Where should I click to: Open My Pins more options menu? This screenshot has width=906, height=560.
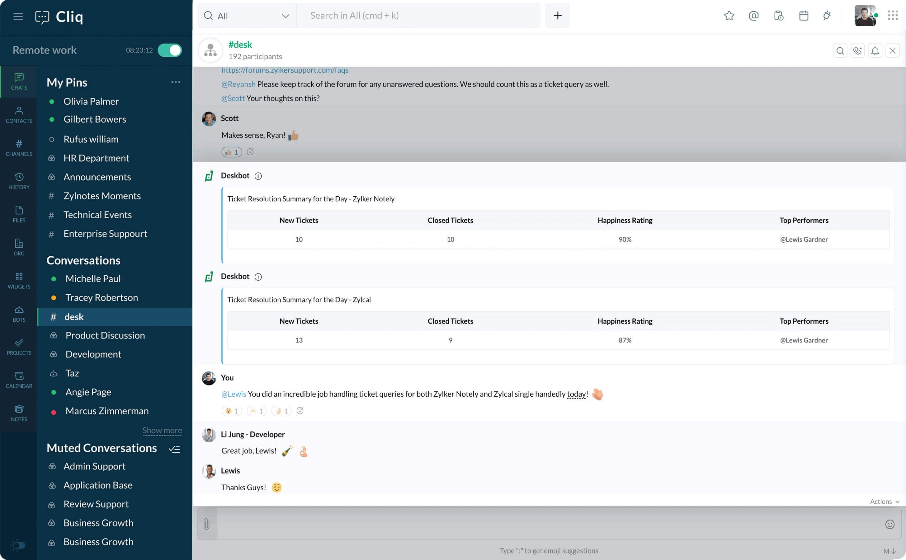pyautogui.click(x=176, y=82)
